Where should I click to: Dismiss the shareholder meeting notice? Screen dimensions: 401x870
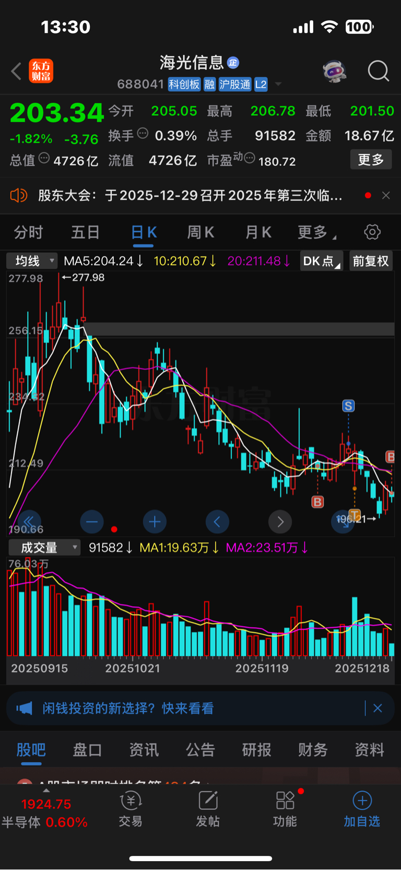[x=386, y=195]
